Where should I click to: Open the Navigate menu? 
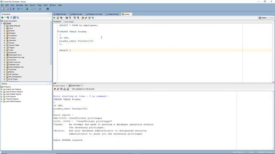19,5
